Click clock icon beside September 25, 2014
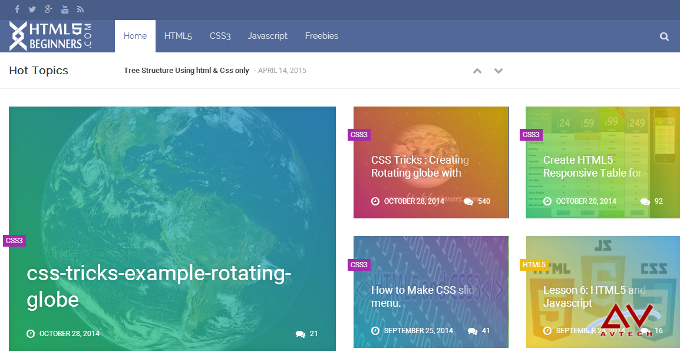Image resolution: width=680 pixels, height=352 pixels. 375,331
